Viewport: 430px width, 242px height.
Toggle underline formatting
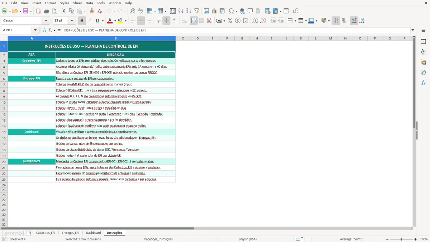click(97, 20)
